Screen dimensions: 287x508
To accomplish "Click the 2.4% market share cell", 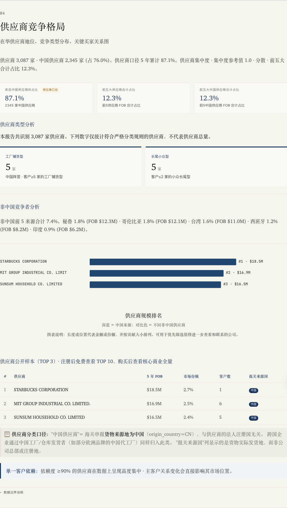I will [188, 417].
